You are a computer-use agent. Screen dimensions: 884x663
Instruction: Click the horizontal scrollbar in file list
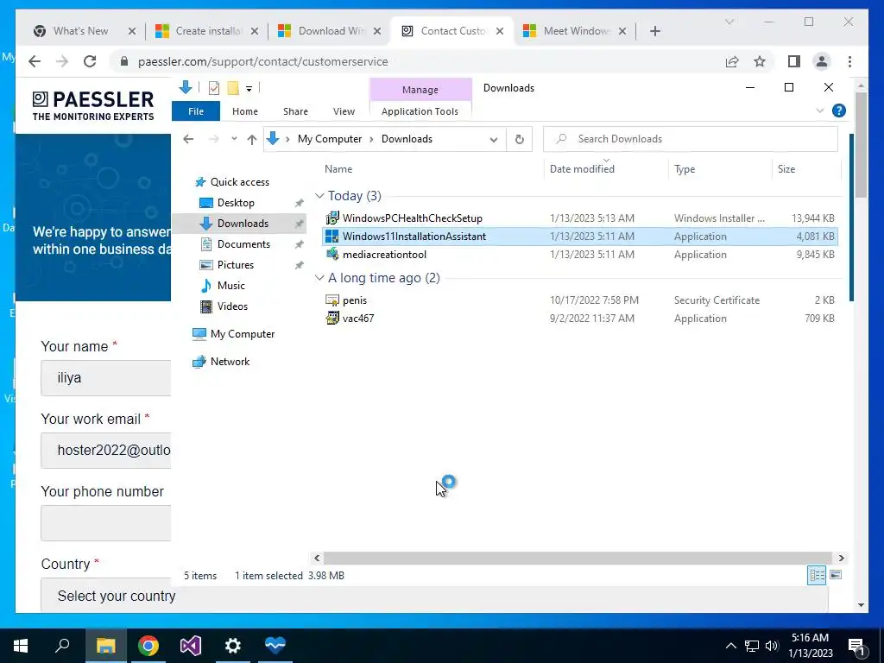[x=578, y=559]
